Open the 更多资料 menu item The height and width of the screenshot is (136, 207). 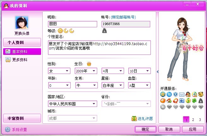(20, 60)
